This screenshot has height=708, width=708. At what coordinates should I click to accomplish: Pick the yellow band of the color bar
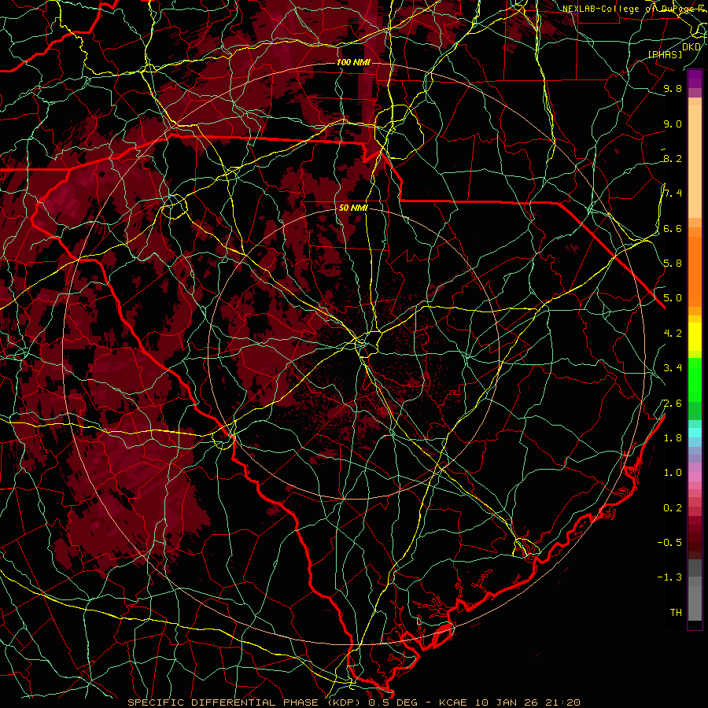pos(695,337)
